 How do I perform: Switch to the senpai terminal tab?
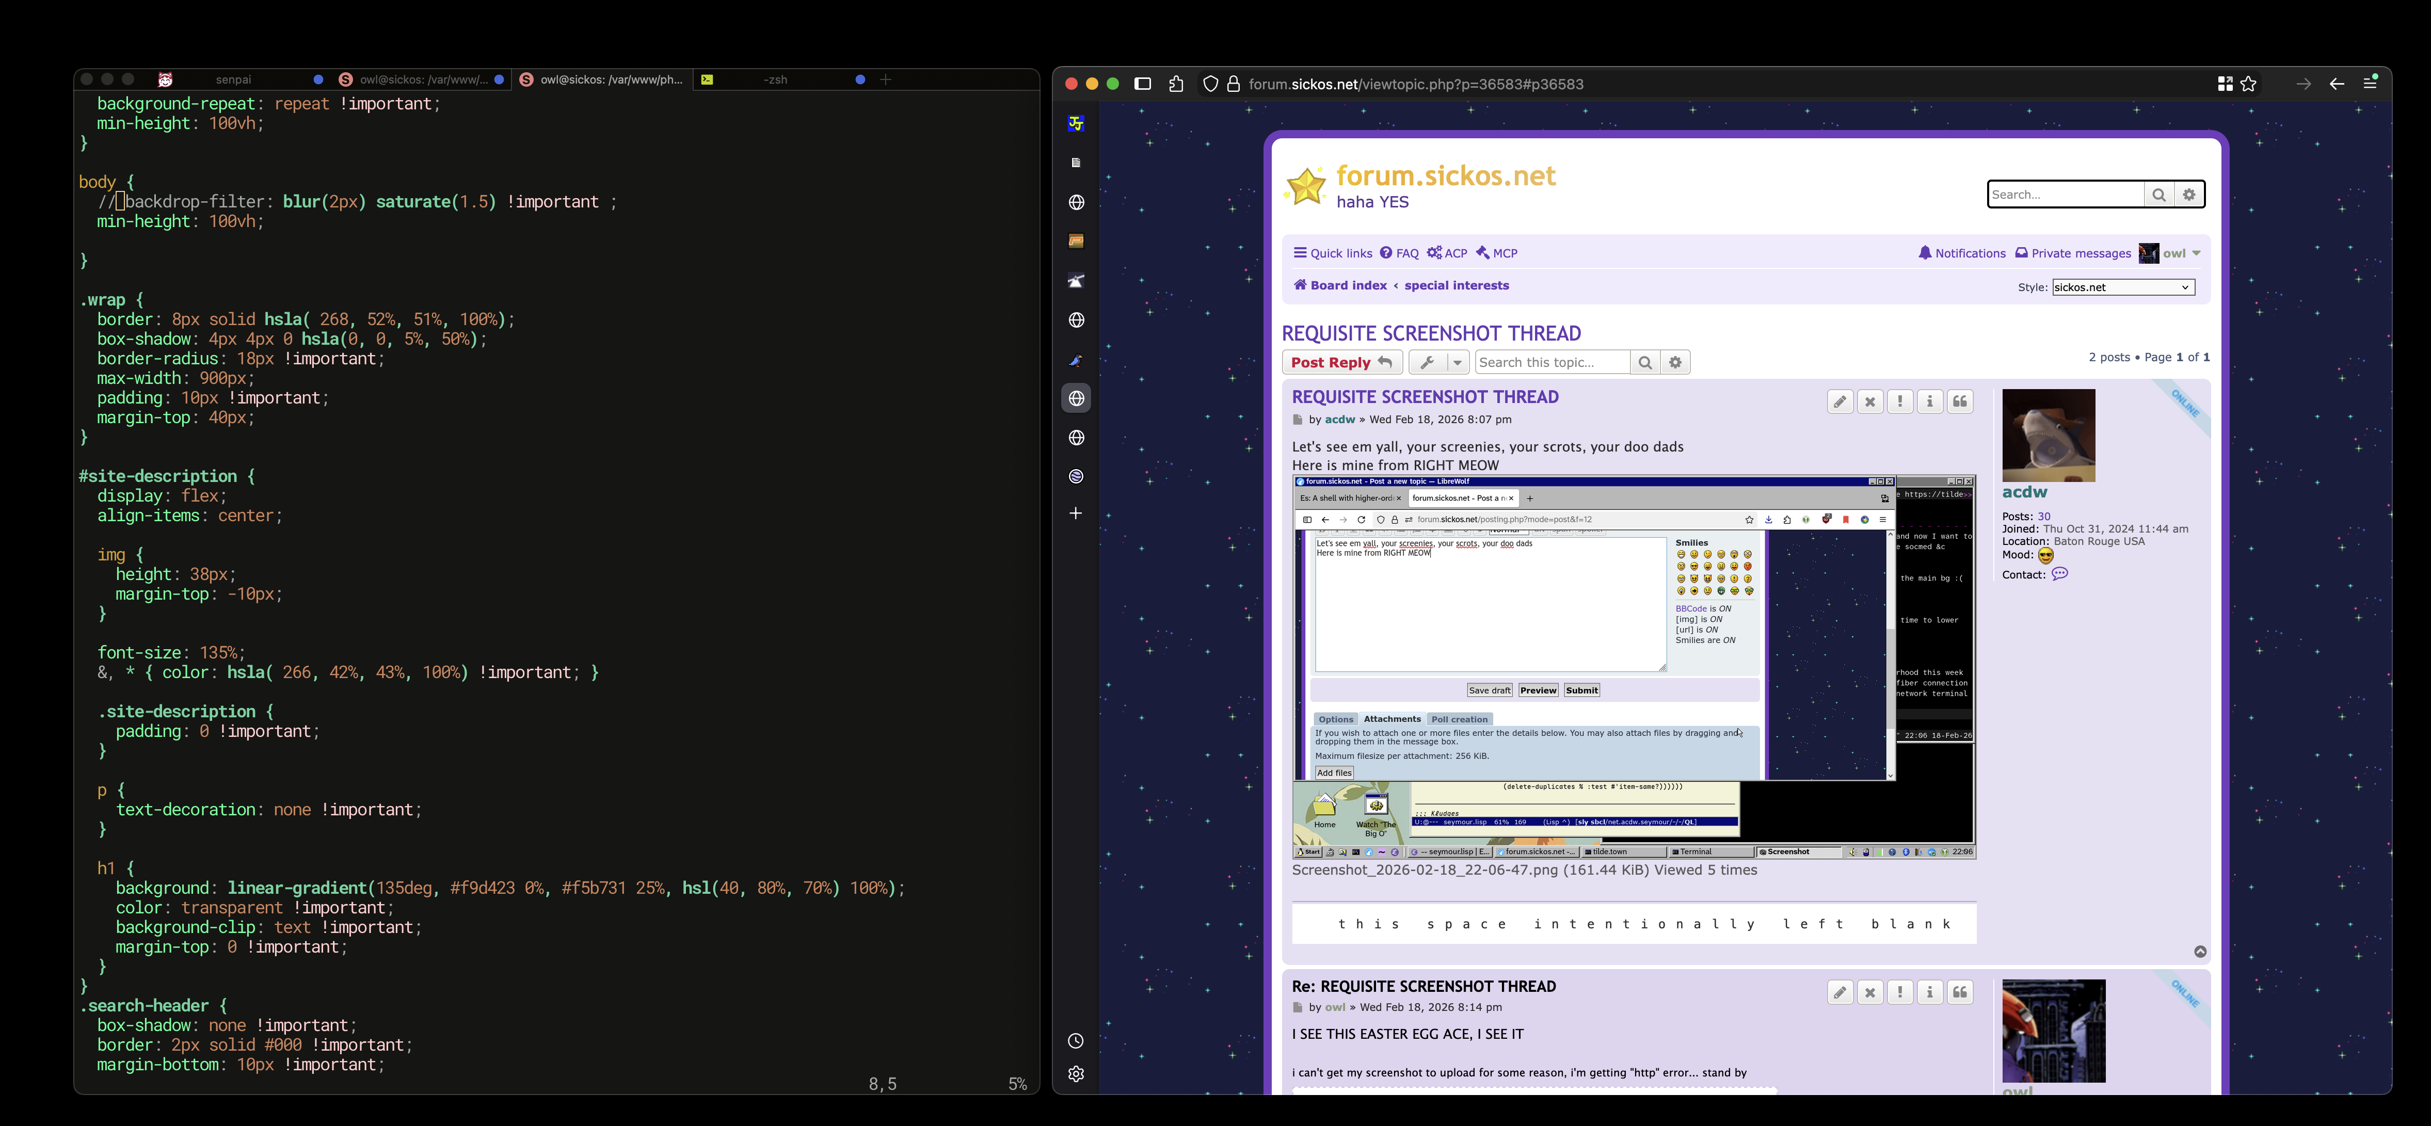(233, 80)
